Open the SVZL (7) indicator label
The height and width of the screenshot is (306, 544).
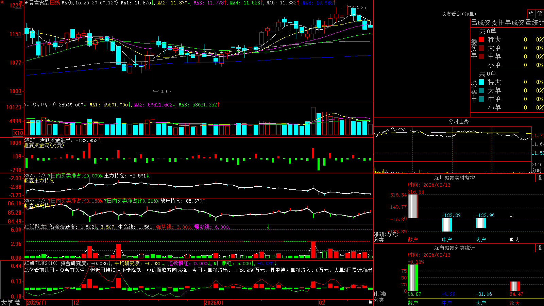click(34, 175)
